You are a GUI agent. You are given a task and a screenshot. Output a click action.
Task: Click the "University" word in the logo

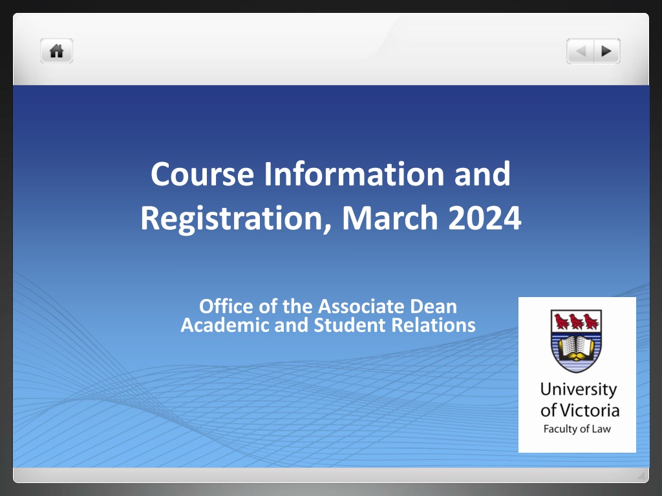[578, 389]
